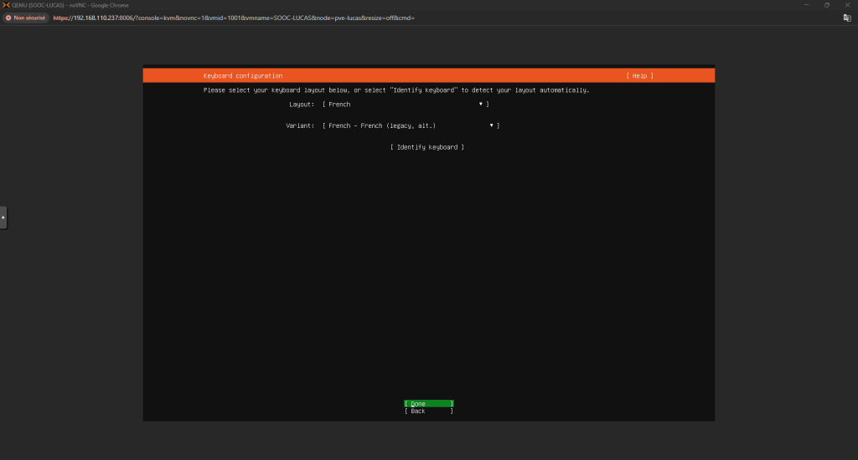Open the Help menu in orange header
Image resolution: width=858 pixels, height=460 pixels.
coord(639,76)
